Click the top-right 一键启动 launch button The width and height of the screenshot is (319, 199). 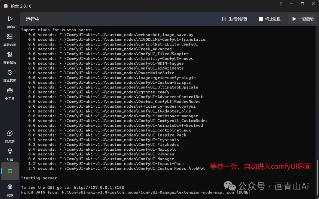pos(303,19)
